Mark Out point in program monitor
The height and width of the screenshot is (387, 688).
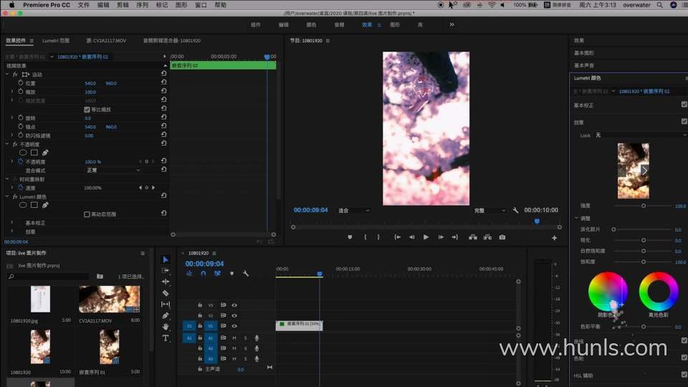pyautogui.click(x=378, y=237)
